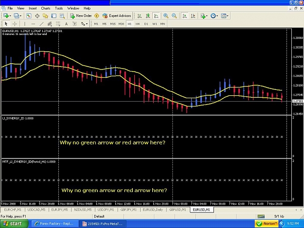Switch timeframe to H4
The height and width of the screenshot is (228, 304).
click(x=138, y=24)
